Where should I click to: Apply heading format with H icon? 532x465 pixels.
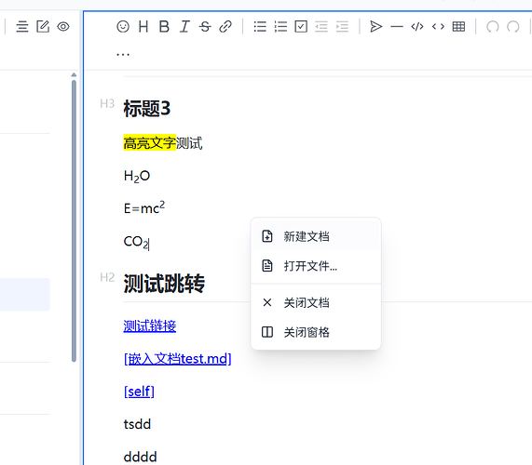tap(143, 26)
